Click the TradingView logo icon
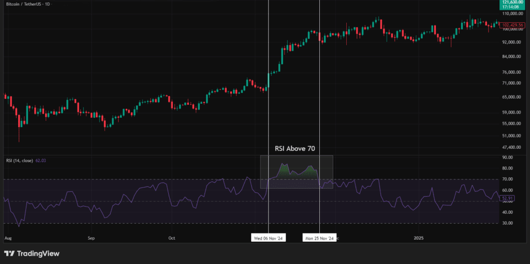The height and width of the screenshot is (264, 530). pyautogui.click(x=9, y=254)
